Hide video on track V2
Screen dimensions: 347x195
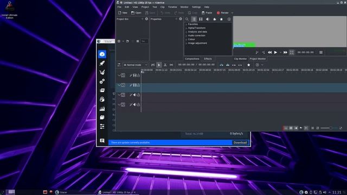click(134, 75)
